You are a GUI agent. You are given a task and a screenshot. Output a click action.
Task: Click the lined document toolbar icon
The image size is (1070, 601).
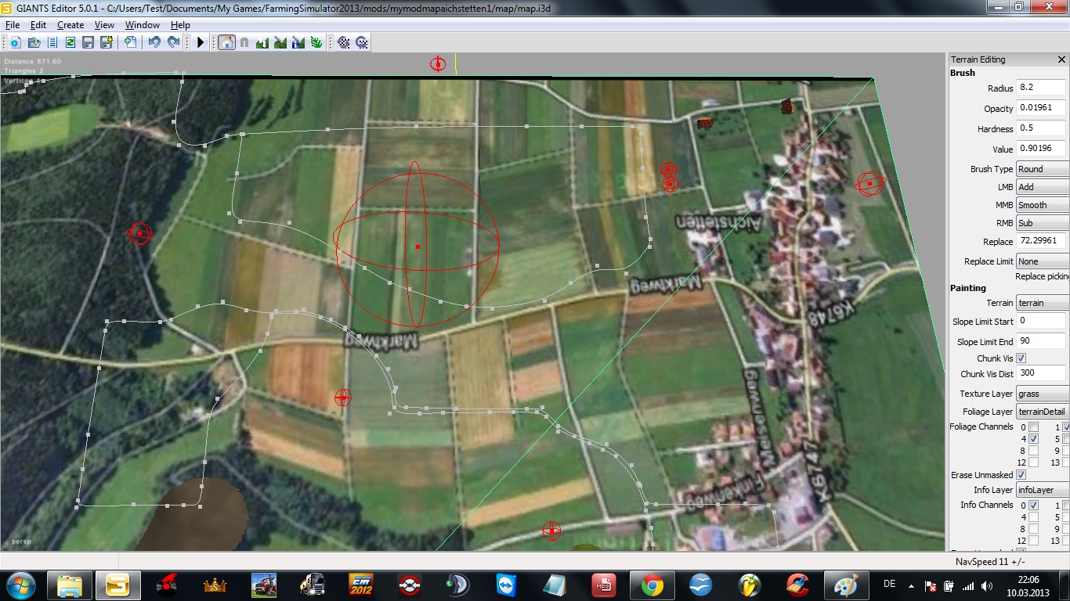(x=52, y=42)
